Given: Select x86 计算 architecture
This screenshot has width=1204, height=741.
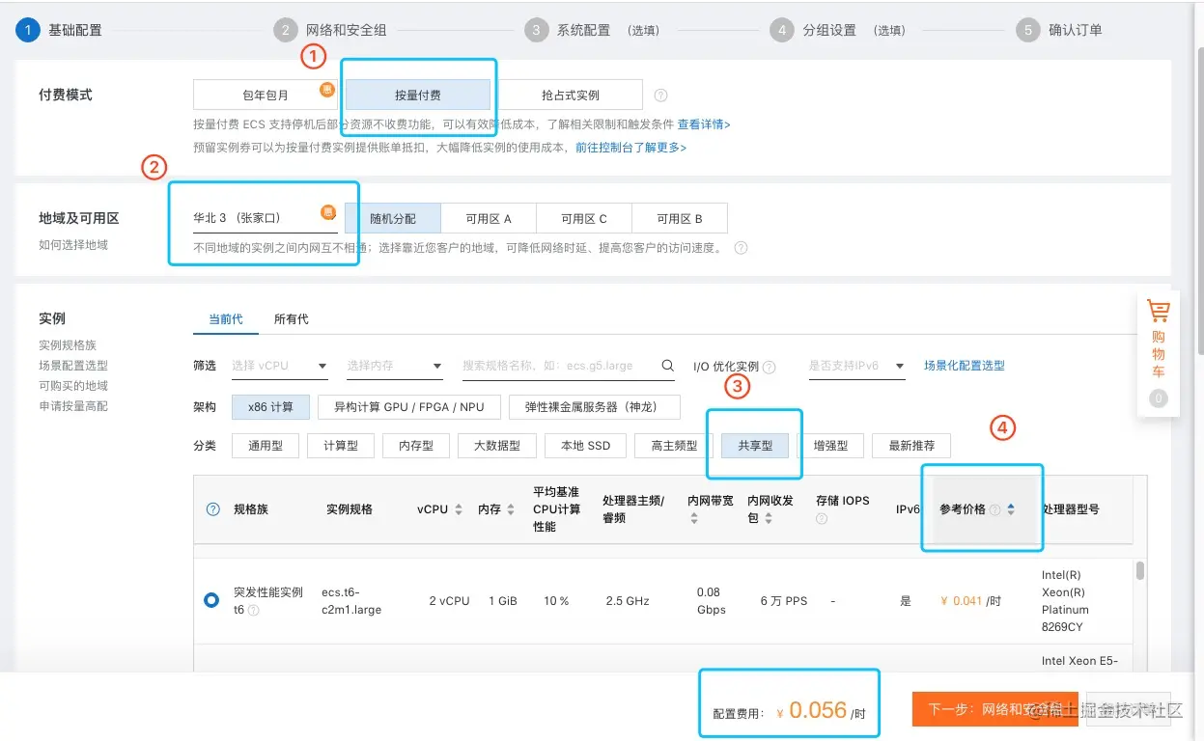Looking at the screenshot, I should click(x=270, y=407).
